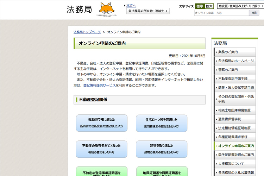
Task: Open 人権相談について sidebar item
Action: [235, 164]
